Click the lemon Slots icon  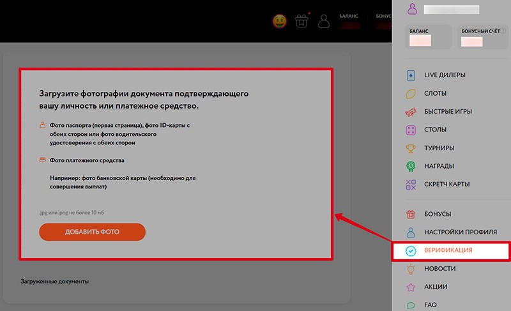pos(411,94)
